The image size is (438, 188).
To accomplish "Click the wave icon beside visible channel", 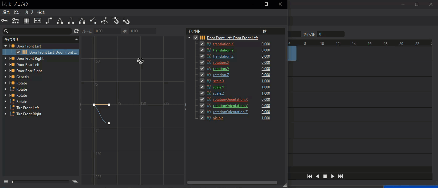I will coord(209,118).
